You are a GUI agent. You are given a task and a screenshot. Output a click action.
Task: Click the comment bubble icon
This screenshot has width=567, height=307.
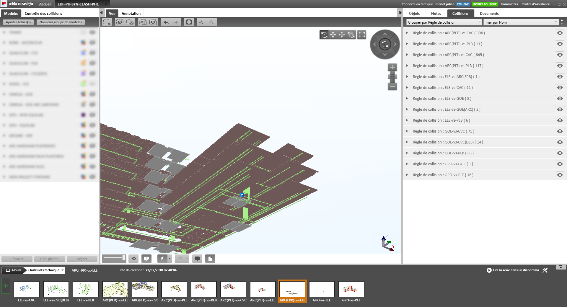(x=197, y=259)
